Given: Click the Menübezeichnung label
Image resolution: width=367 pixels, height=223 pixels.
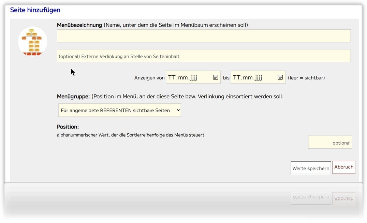Looking at the screenshot, I should (79, 25).
